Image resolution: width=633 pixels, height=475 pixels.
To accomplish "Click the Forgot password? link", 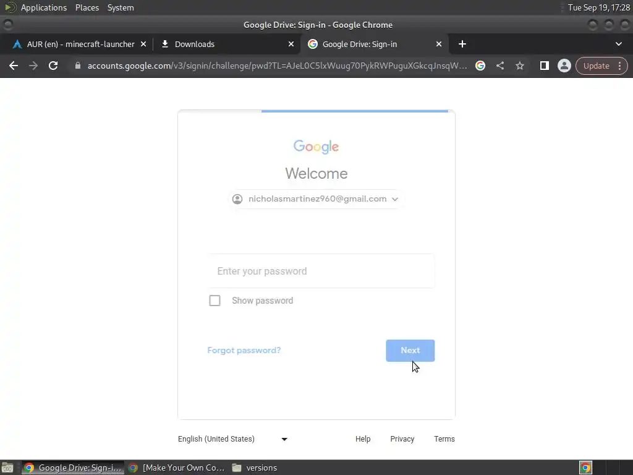I will pos(244,350).
